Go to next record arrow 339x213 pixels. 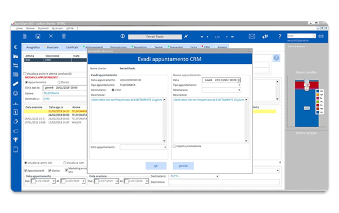pyautogui.click(x=227, y=36)
